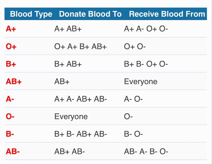Click 'AB+ AB-' donate cell in last row
Image resolution: width=212 pixels, height=164 pixels.
pyautogui.click(x=69, y=151)
